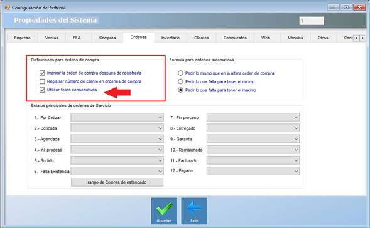Open the 5.- Surtido dropdown

click(117, 160)
